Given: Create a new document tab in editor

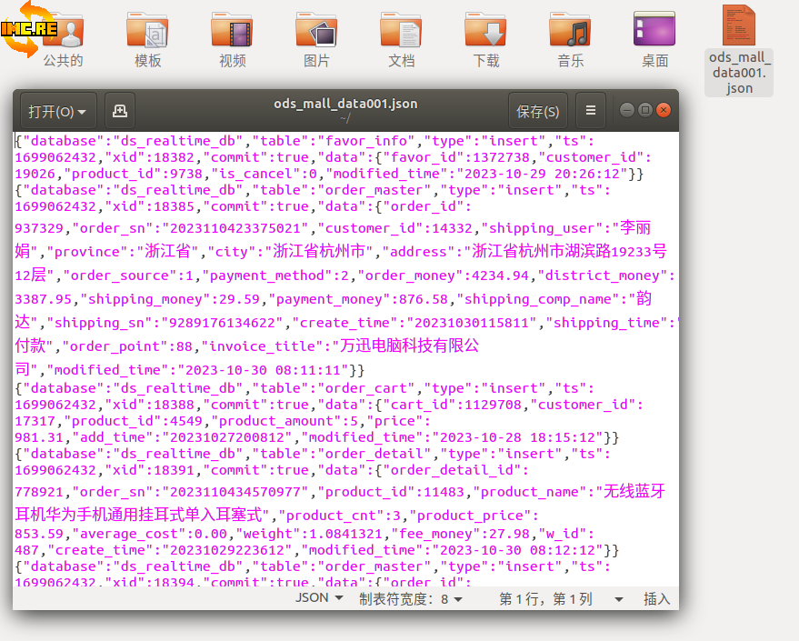Looking at the screenshot, I should 120,111.
